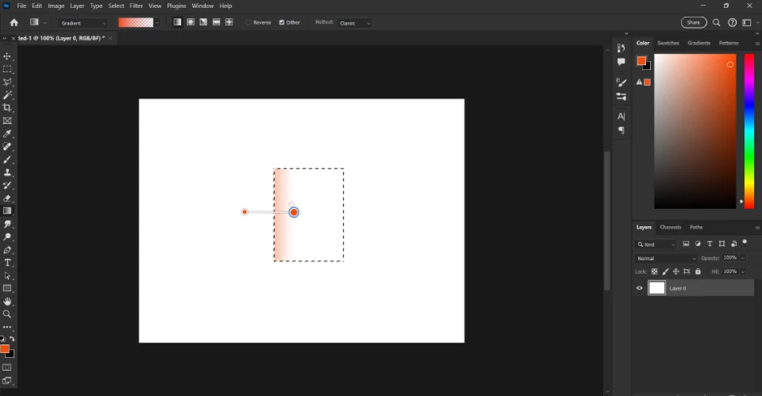Select the Horizontal Type tool
The width and height of the screenshot is (762, 396).
click(x=7, y=262)
